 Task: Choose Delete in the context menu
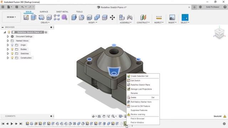pos(143,97)
